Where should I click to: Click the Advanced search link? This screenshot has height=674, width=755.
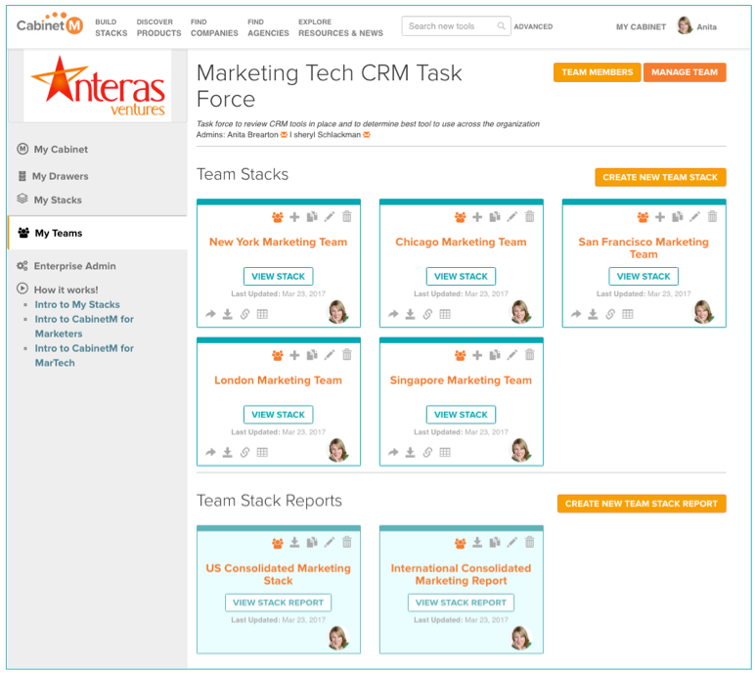click(533, 27)
